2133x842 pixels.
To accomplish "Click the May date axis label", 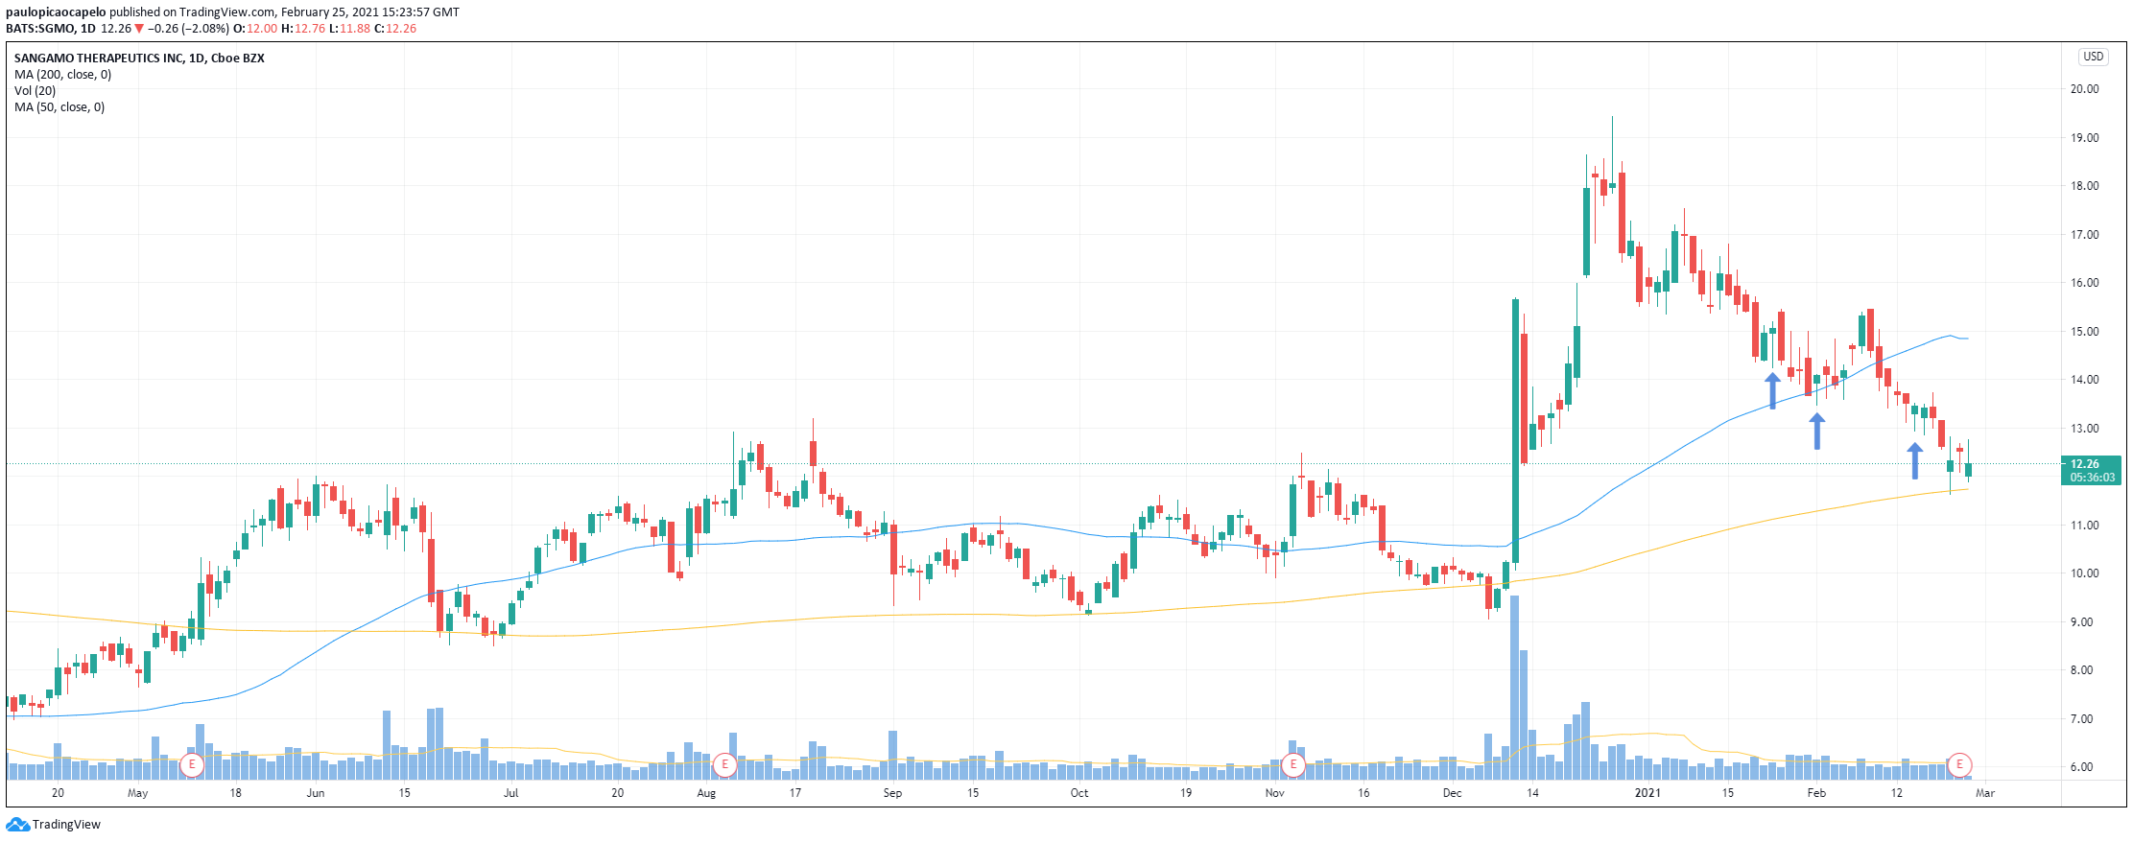I will click(137, 793).
